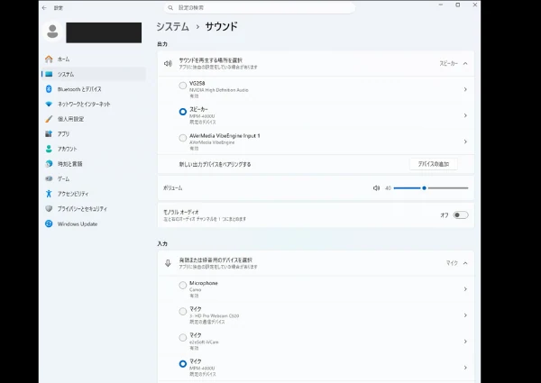This screenshot has width=541, height=383.
Task: Collapse the input device list chevron
Action: coord(465,263)
